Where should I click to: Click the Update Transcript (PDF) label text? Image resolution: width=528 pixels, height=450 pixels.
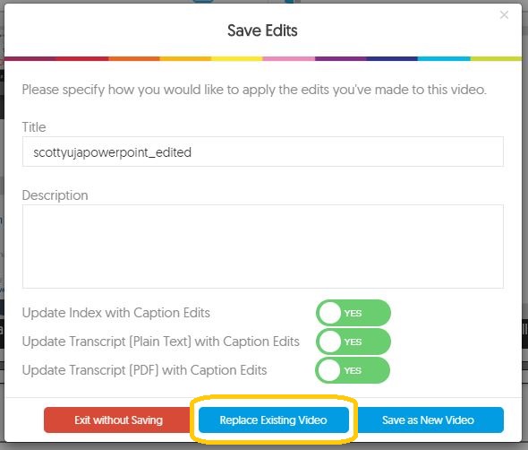pos(144,370)
